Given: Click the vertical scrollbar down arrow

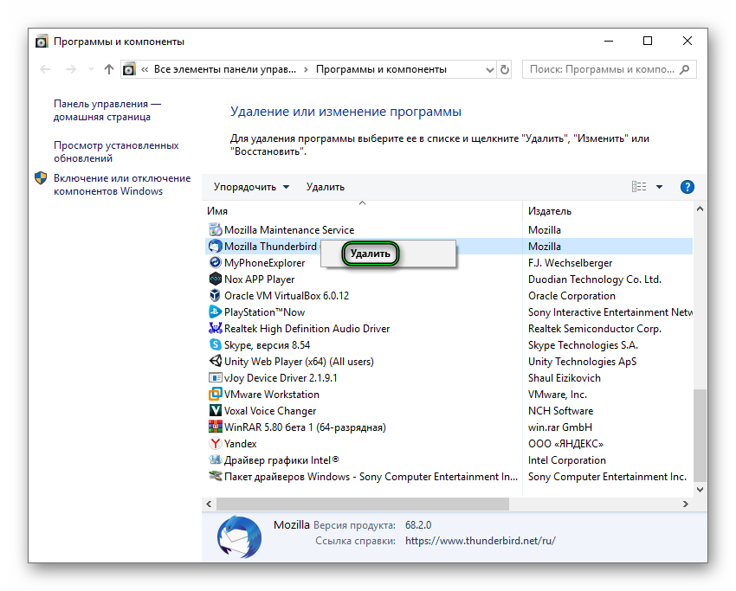Looking at the screenshot, I should pos(700,490).
